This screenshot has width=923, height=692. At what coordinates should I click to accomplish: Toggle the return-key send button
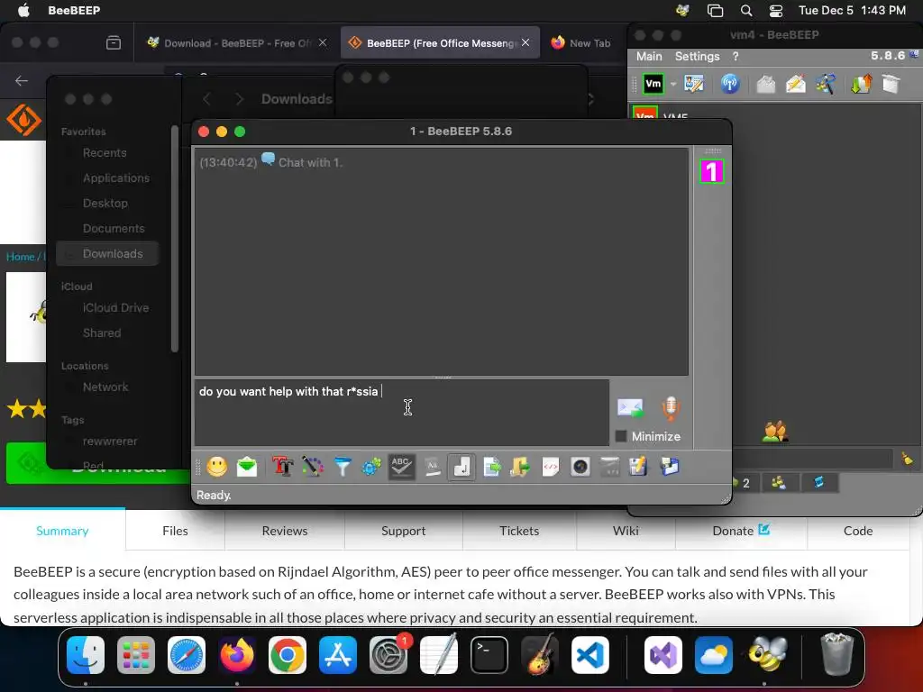coord(461,467)
